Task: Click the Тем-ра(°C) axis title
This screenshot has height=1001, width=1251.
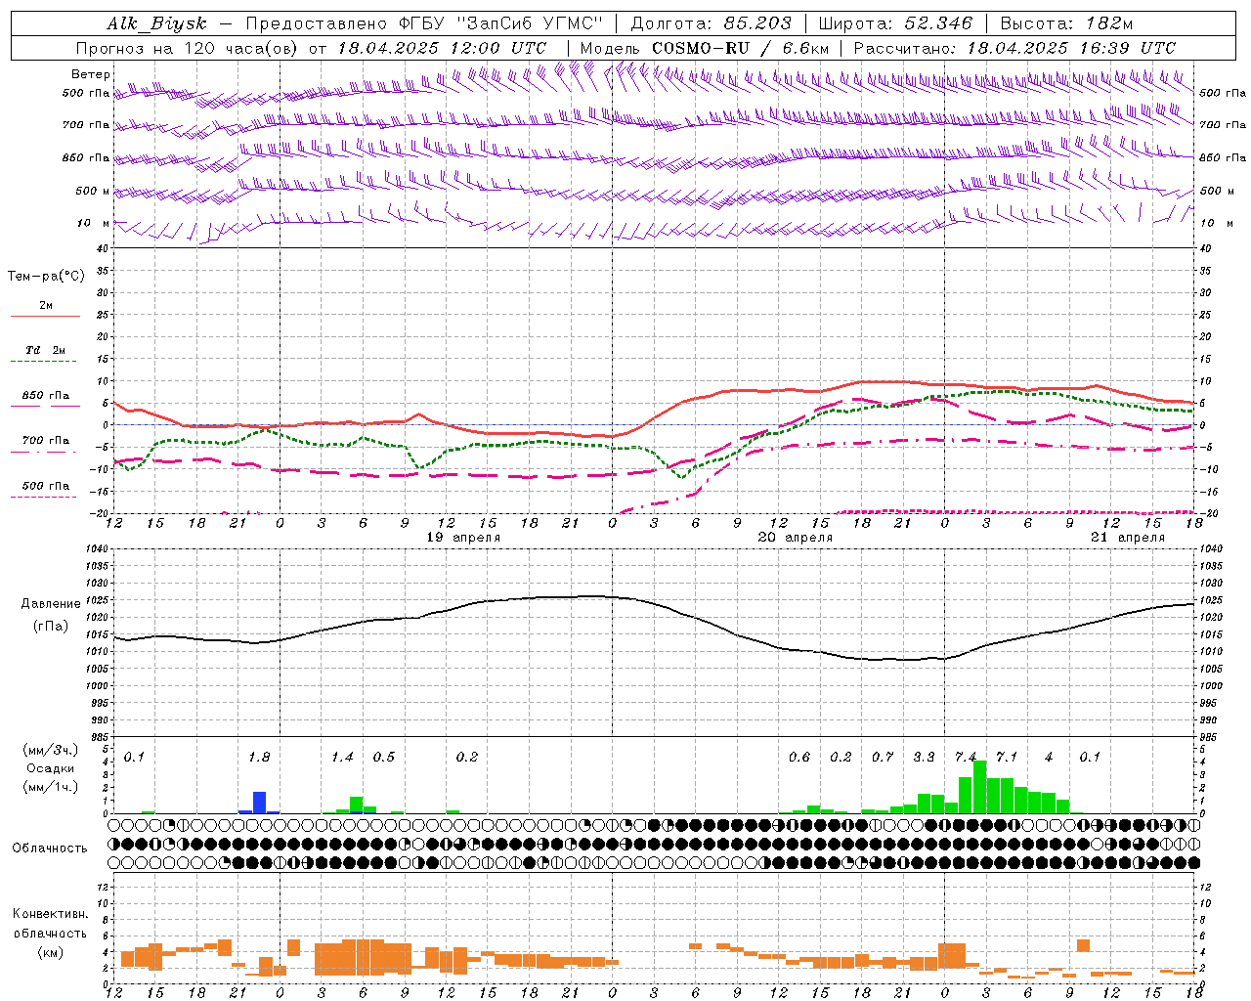Action: click(x=46, y=277)
